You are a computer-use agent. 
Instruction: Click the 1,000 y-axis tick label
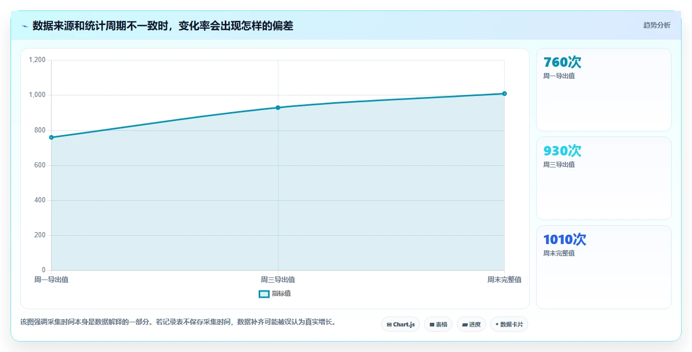point(38,95)
